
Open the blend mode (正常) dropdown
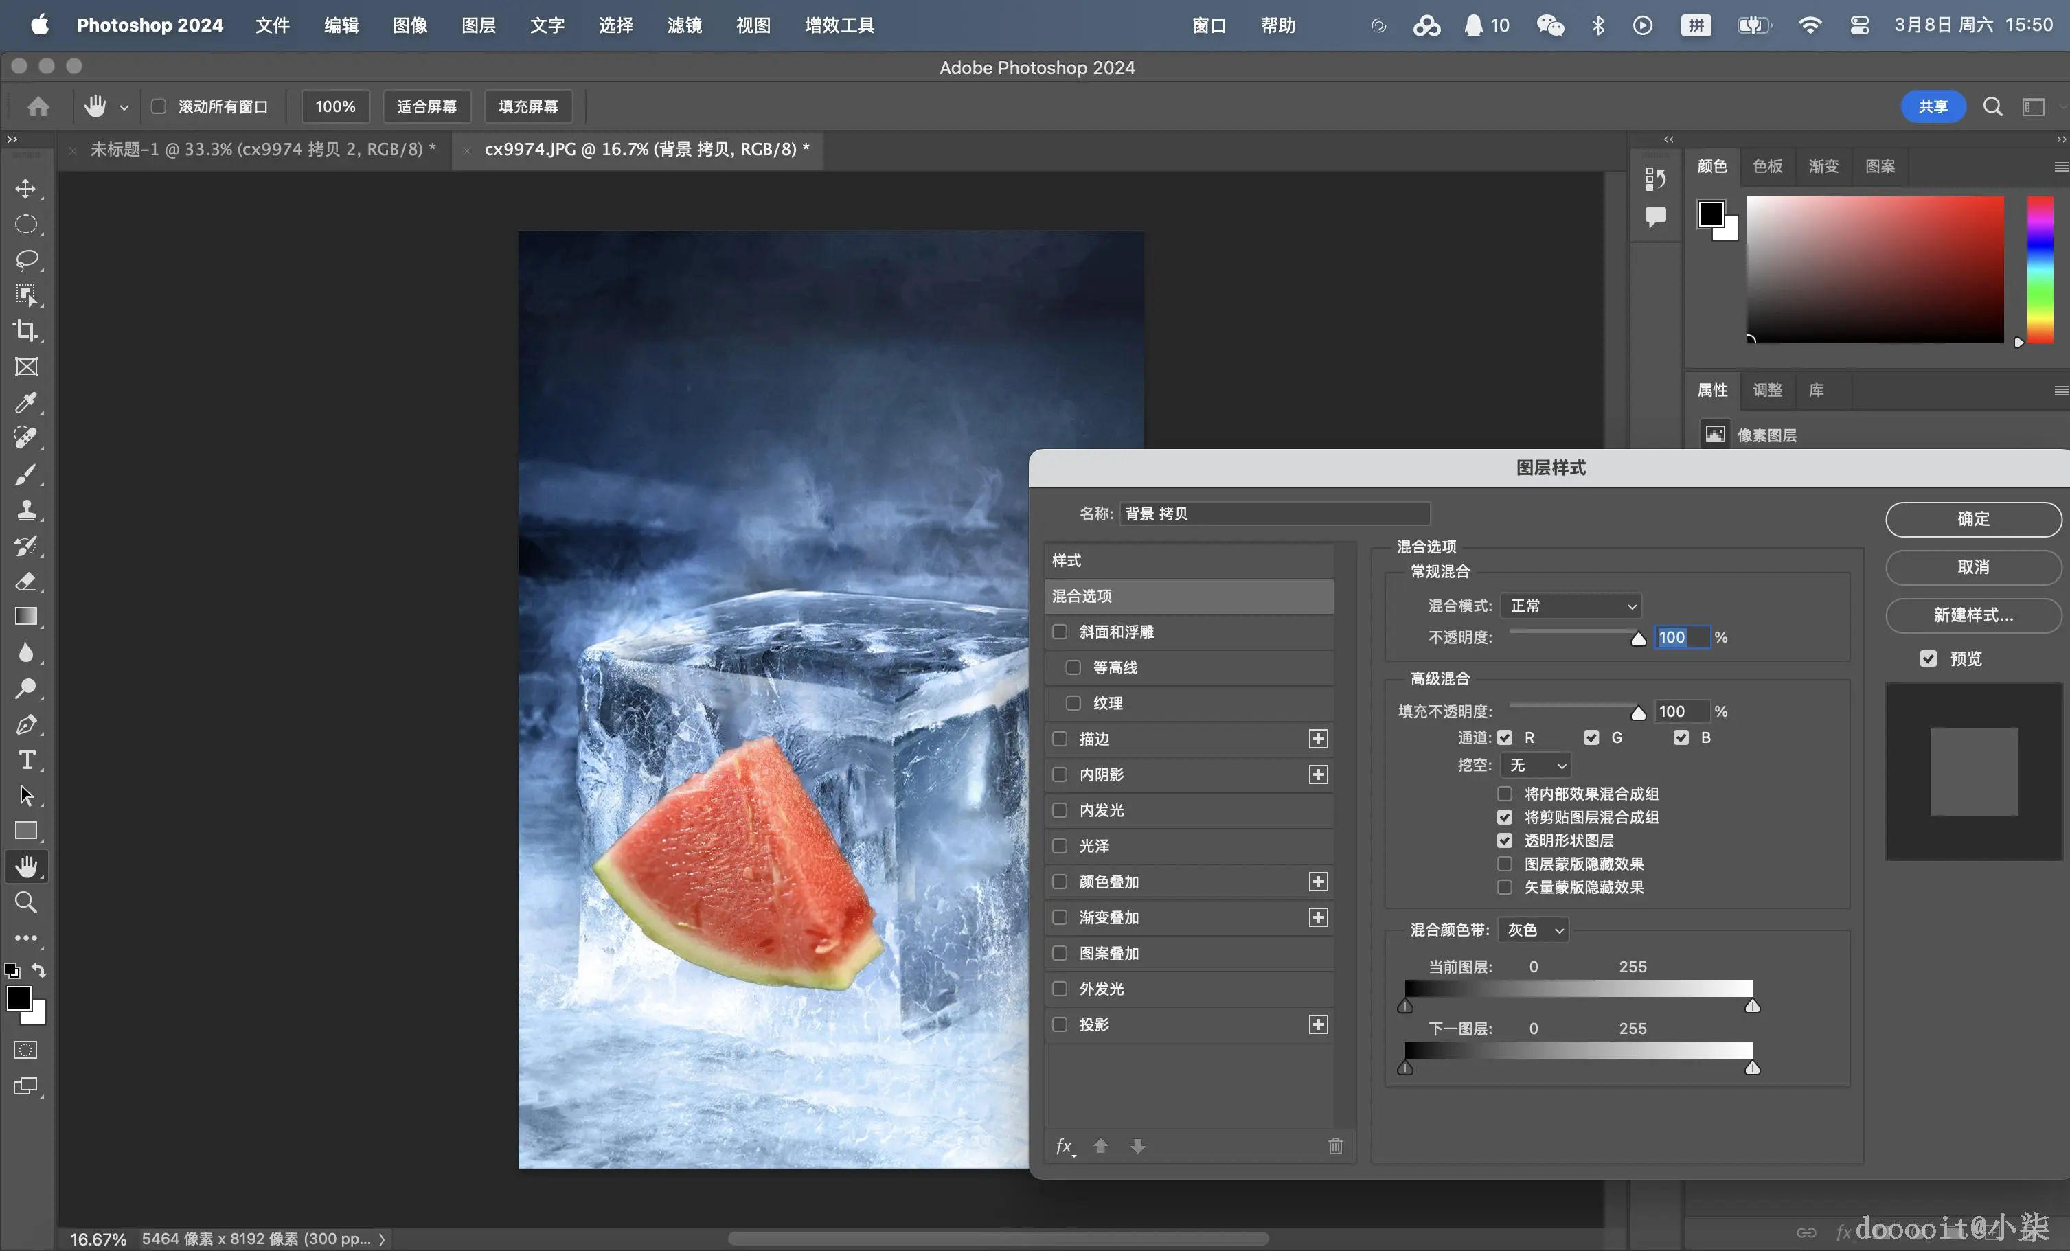[x=1570, y=606]
